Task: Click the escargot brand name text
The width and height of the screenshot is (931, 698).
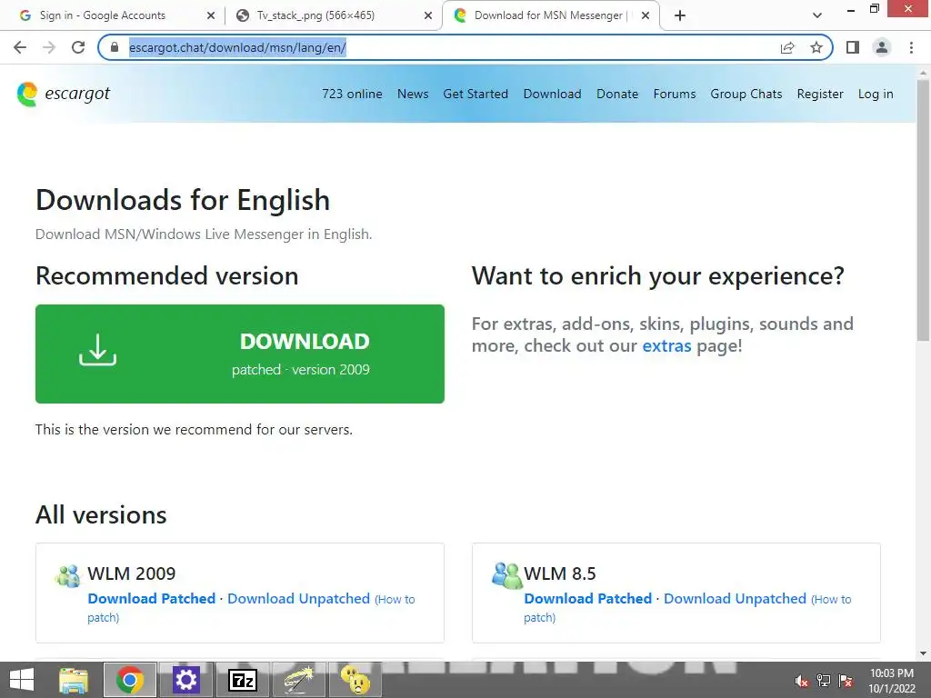Action: [x=77, y=94]
